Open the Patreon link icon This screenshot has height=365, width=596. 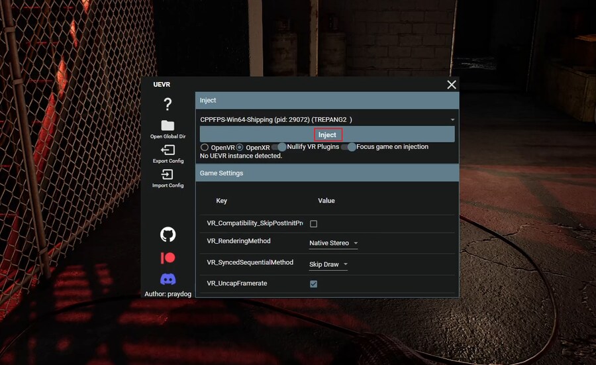[168, 258]
